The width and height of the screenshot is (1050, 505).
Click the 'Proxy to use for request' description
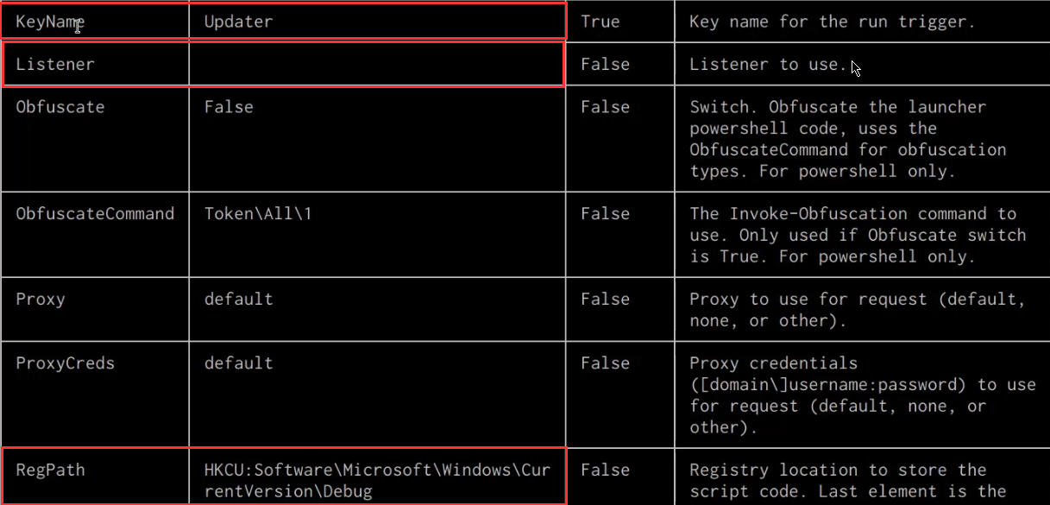click(x=858, y=310)
